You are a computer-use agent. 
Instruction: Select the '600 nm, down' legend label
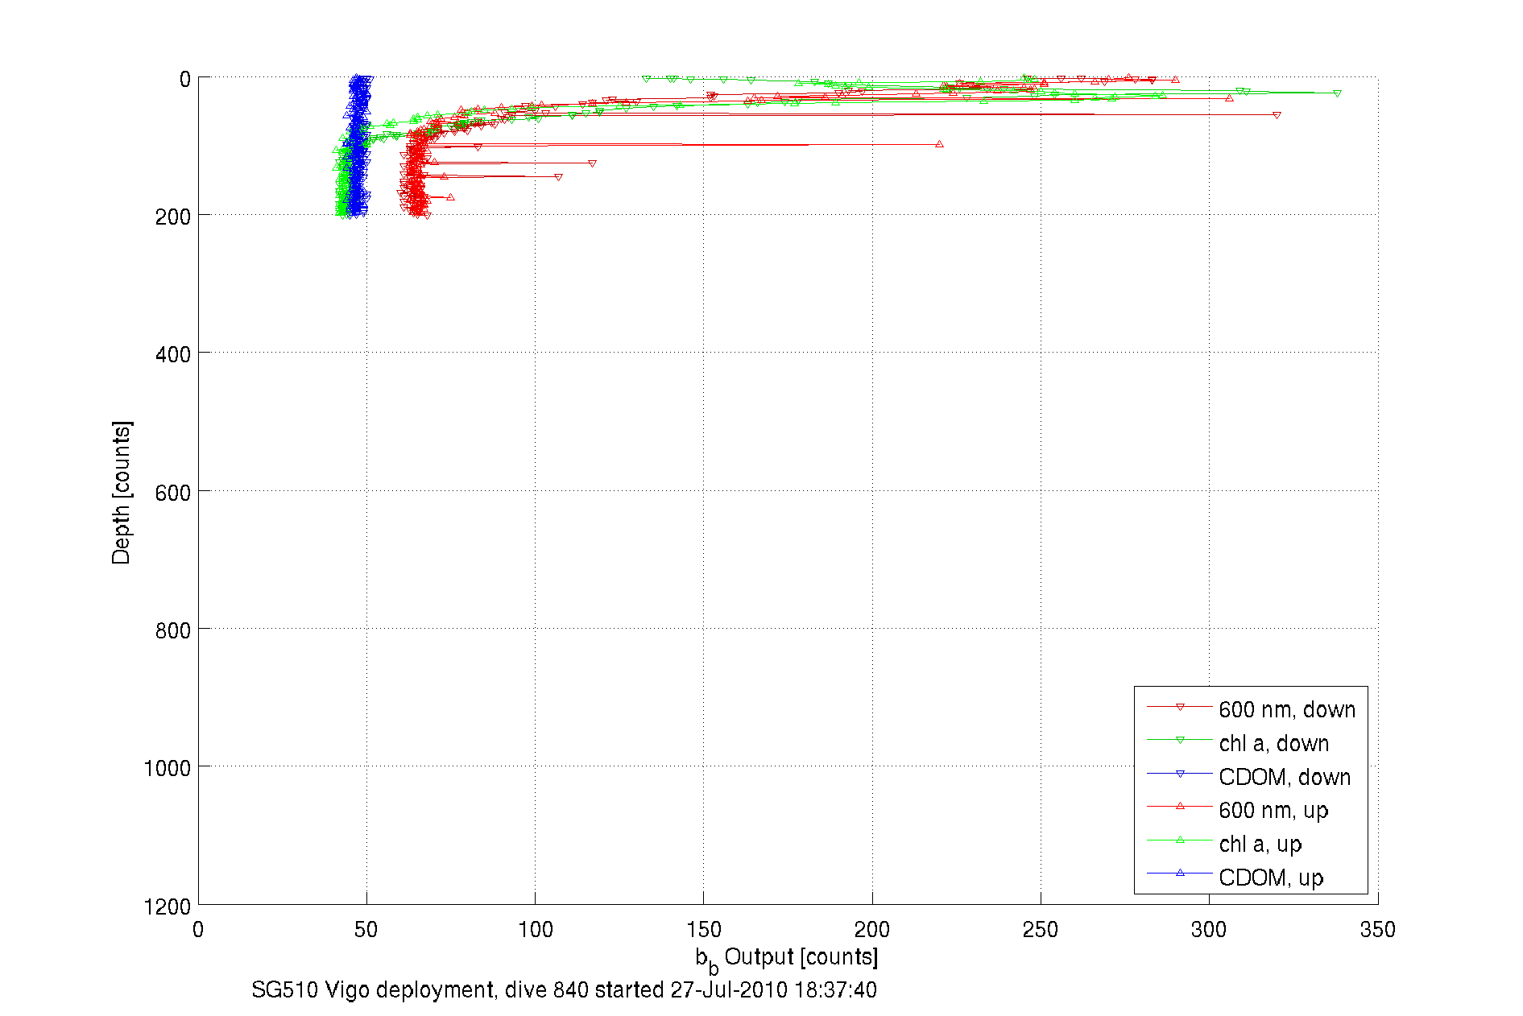[1287, 709]
